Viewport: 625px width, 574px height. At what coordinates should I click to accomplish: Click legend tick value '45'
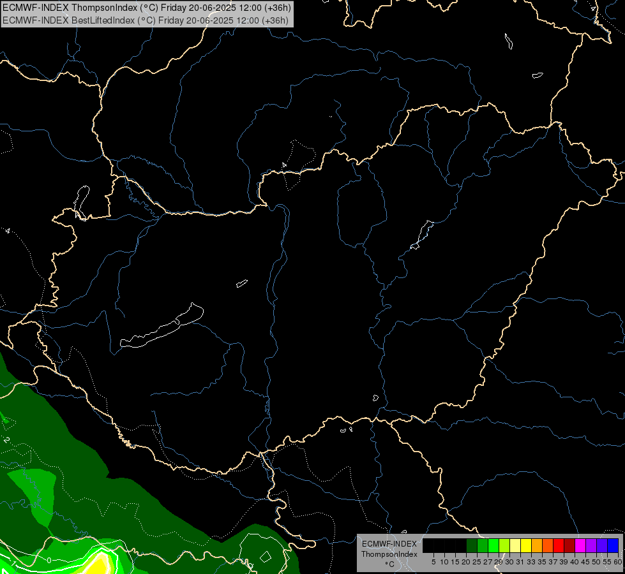585,562
